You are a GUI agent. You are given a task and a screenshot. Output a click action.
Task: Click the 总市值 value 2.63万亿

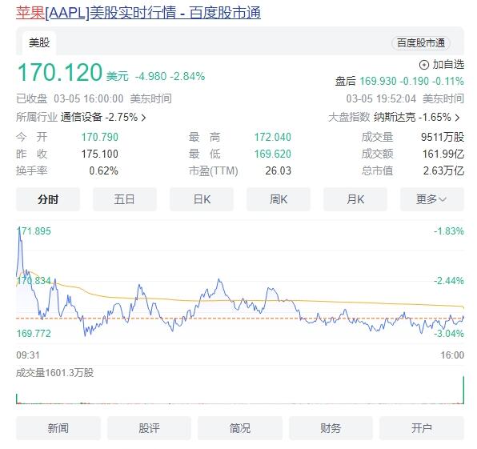pos(444,170)
